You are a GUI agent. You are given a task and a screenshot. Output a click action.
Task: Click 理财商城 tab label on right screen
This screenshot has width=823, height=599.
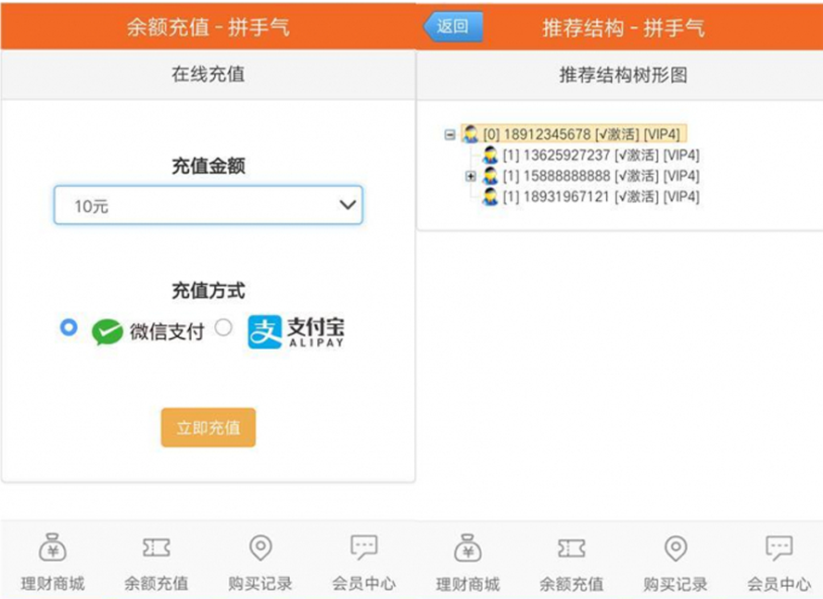point(468,584)
